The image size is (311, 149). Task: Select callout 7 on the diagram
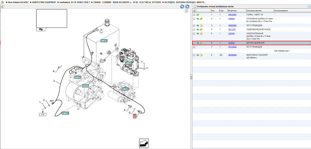click(142, 62)
